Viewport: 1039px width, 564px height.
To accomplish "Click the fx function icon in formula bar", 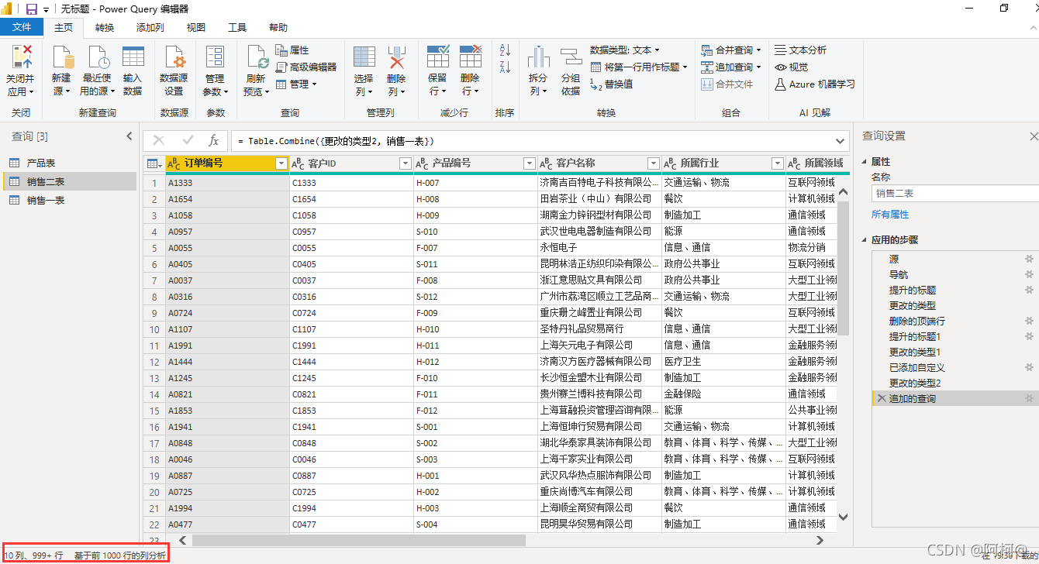I will [214, 140].
